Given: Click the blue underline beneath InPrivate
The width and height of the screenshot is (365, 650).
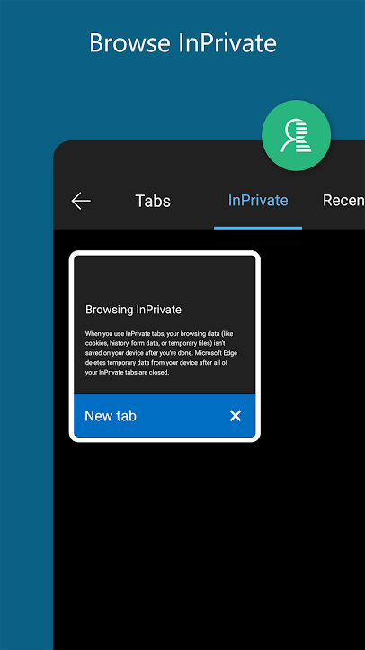Looking at the screenshot, I should tap(258, 228).
